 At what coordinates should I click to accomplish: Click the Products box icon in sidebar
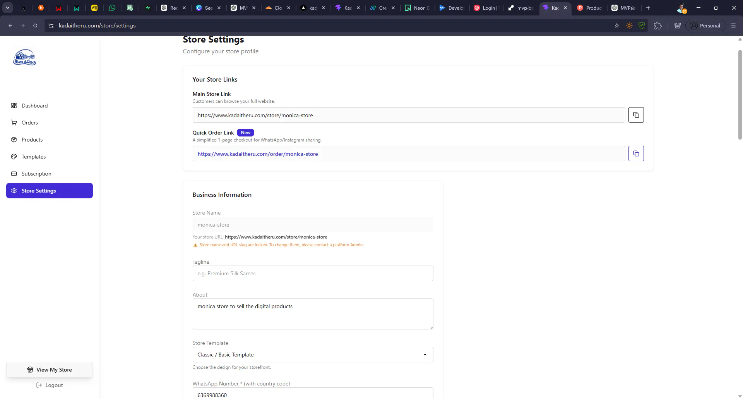14,140
